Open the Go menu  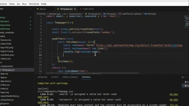point(18,4)
